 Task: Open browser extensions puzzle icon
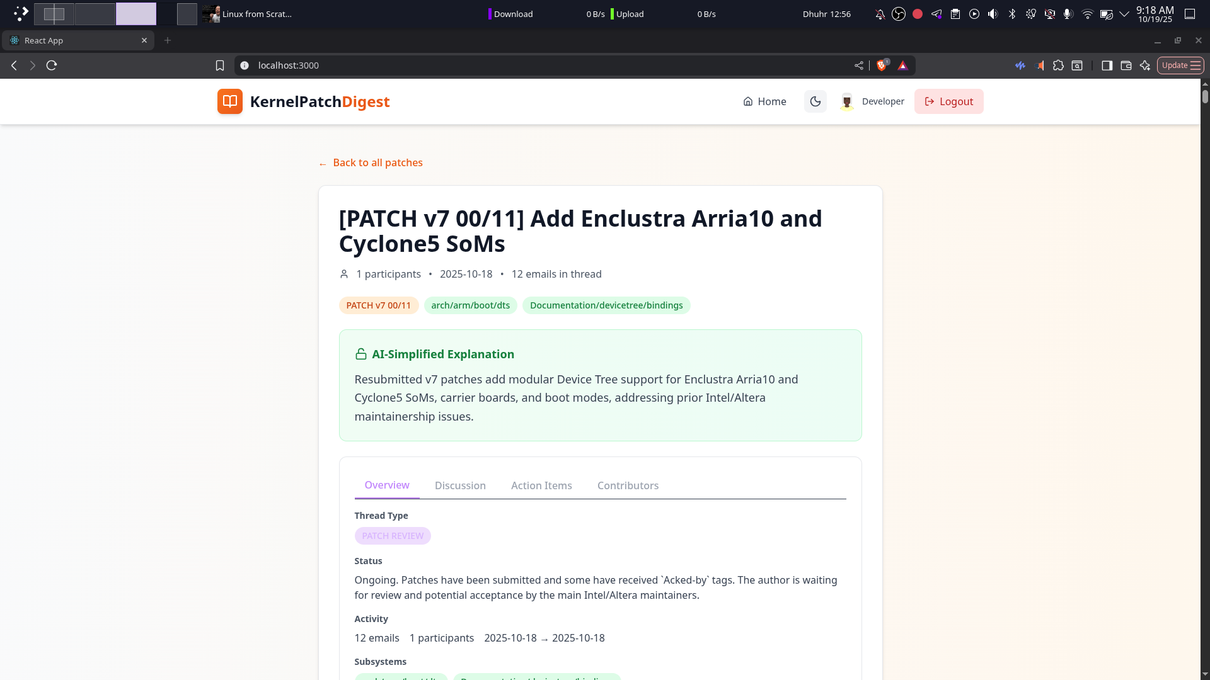[1058, 65]
